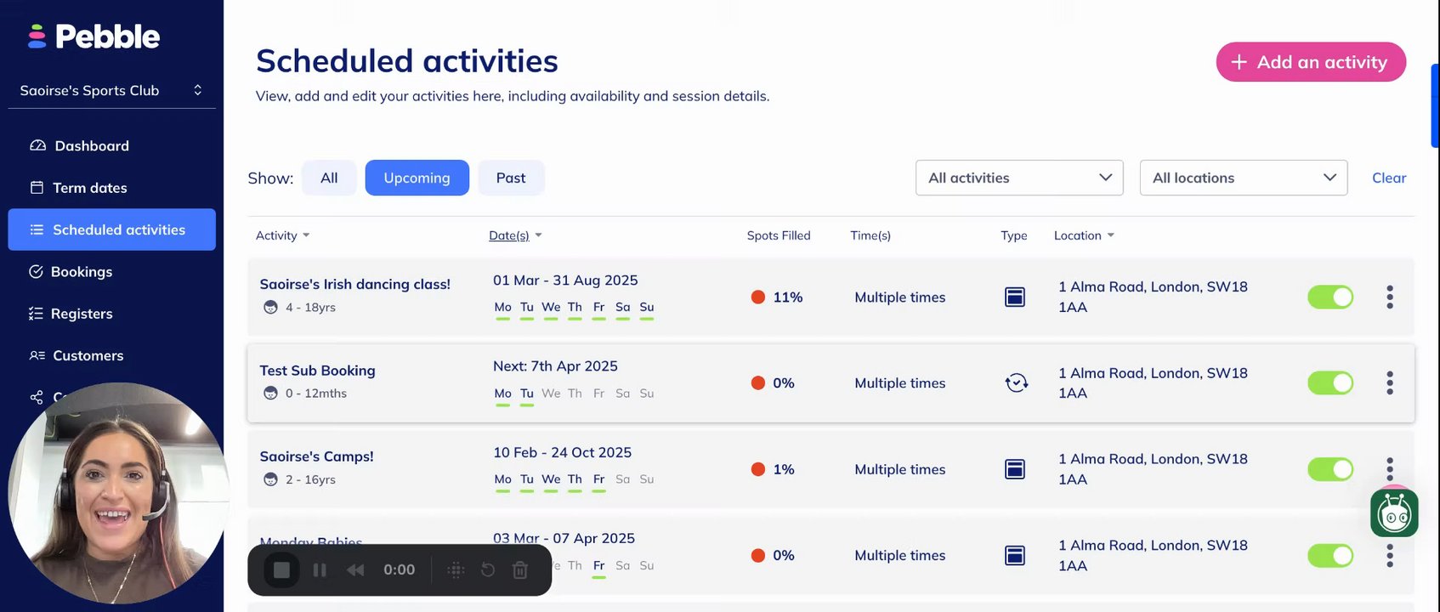1440x612 pixels.
Task: Click Su day in Irish dancing class row
Action: click(647, 308)
